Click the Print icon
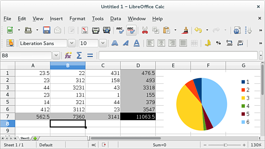The width and height of the screenshot is (265, 149). coord(95,30)
